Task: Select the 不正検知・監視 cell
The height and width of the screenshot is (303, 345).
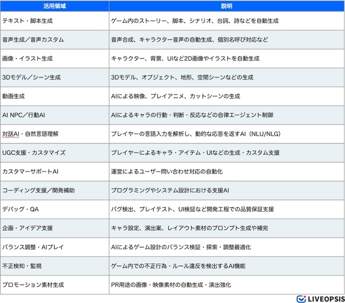Action: click(x=22, y=266)
